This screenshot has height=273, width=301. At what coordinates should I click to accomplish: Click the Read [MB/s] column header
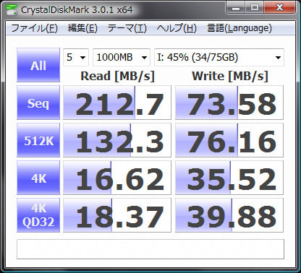tap(117, 76)
